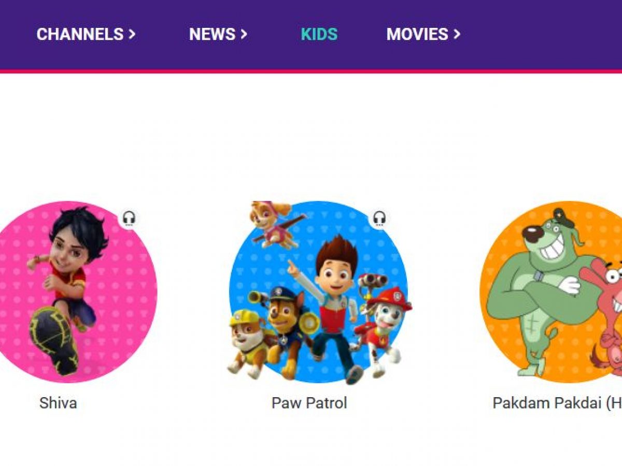Click the headphone icon on Paw Patrol
622x466 pixels.
pyautogui.click(x=379, y=219)
